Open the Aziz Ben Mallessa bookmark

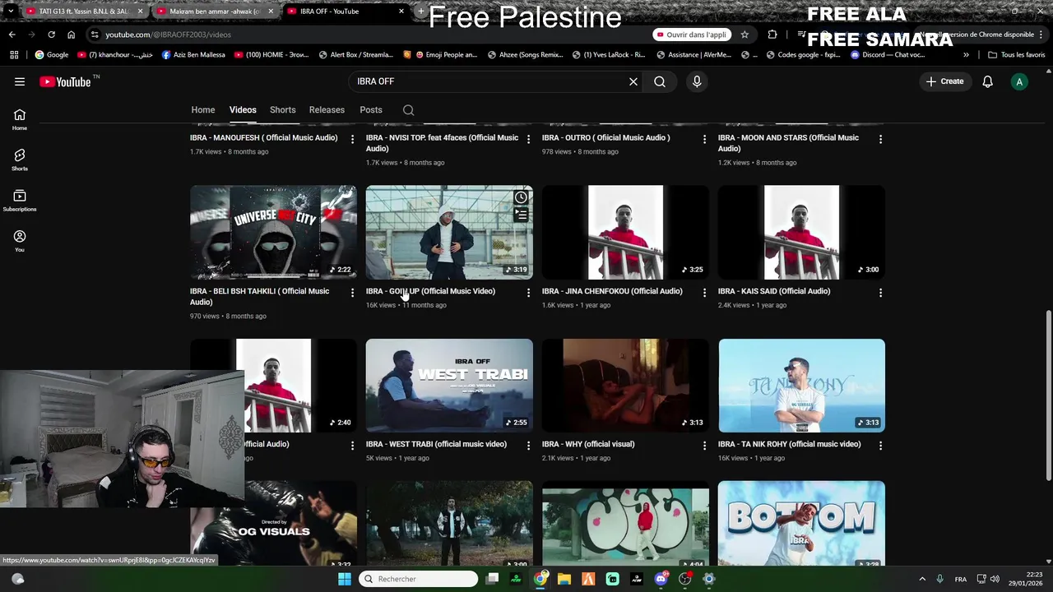193,55
